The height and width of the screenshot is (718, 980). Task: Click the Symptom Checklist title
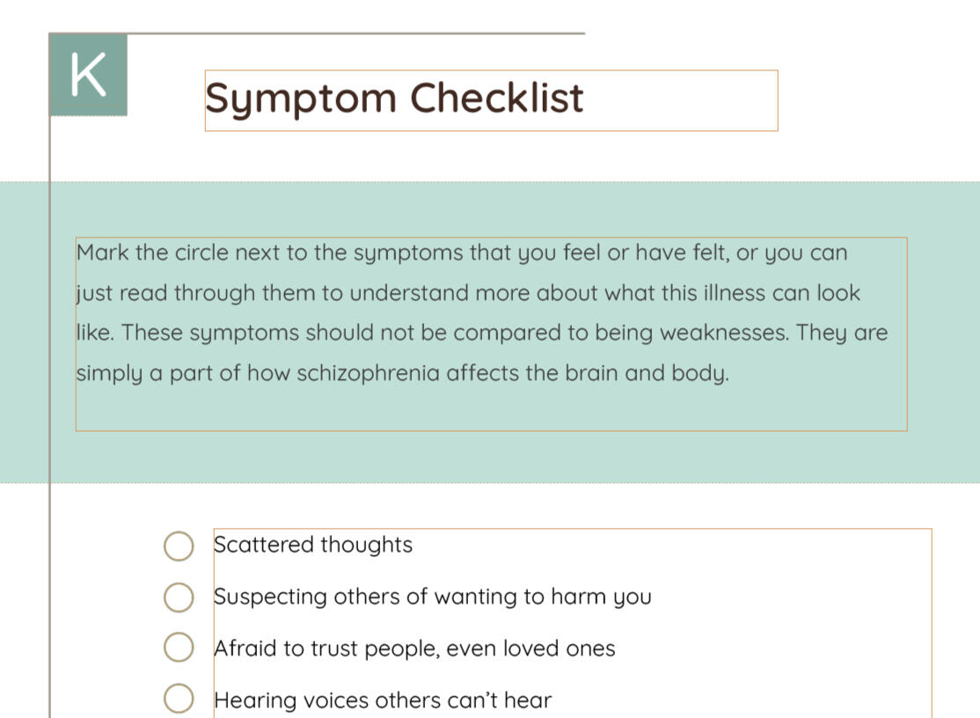(394, 98)
